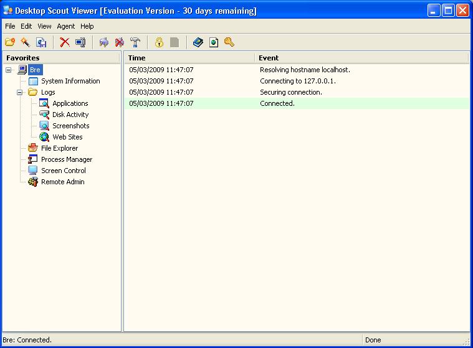This screenshot has width=473, height=348.
Task: Click the window resize grip corner
Action: 467,342
